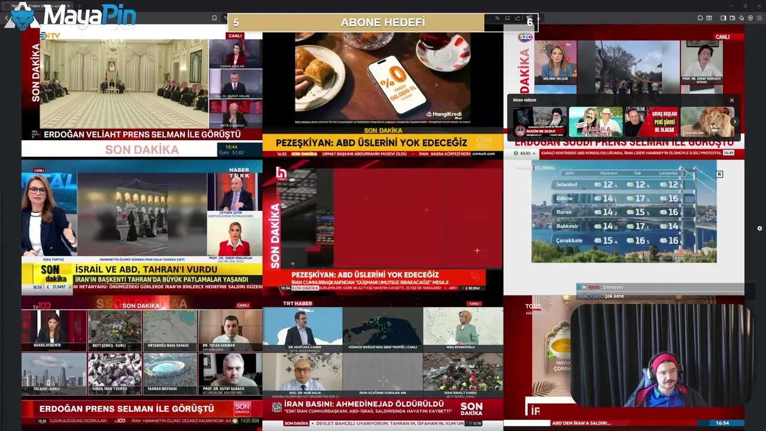The image size is (766, 431).
Task: Click the tv100 multi-panel stream tile
Action: click(142, 362)
